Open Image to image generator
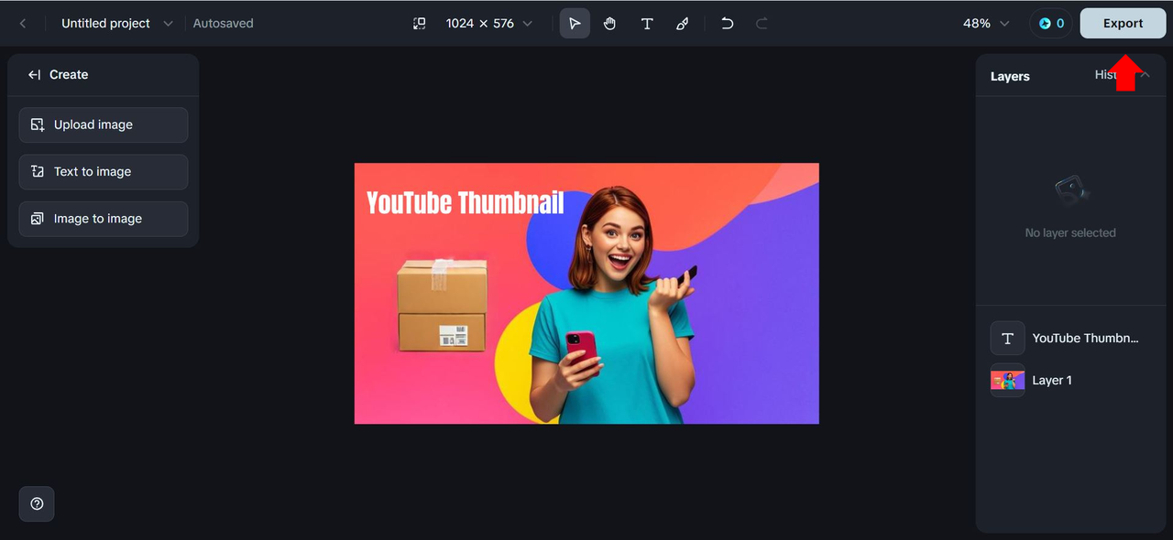 [x=104, y=219]
